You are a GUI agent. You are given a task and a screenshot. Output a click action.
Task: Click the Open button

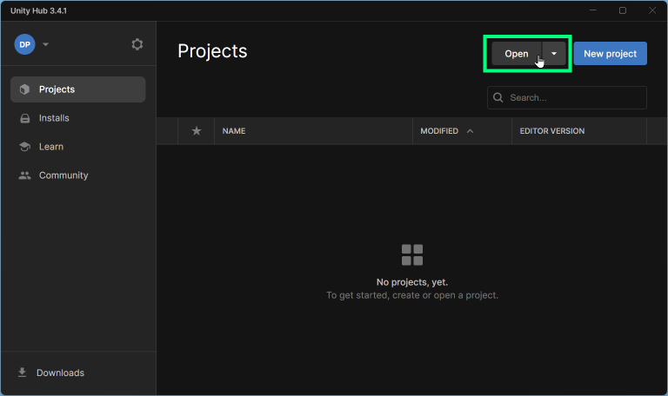(x=516, y=54)
